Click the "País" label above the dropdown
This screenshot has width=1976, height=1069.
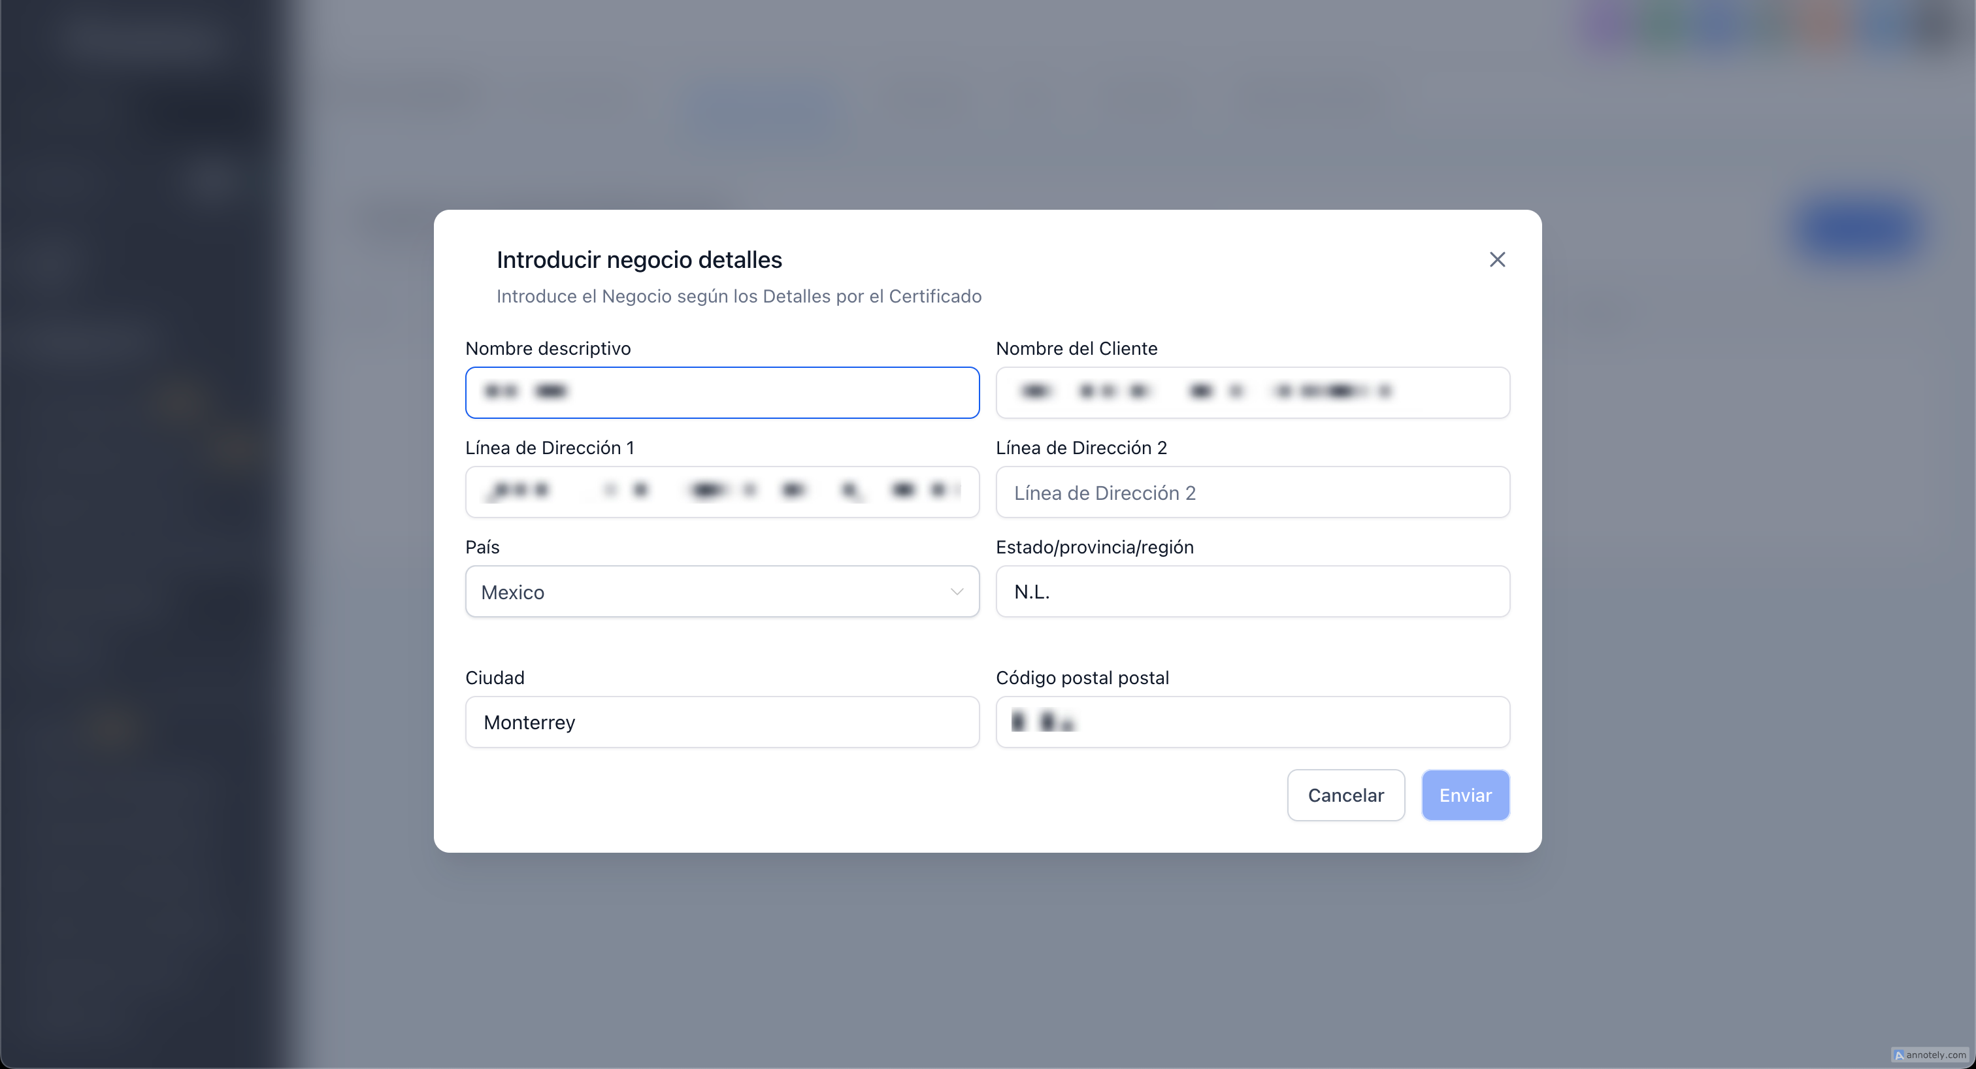pyautogui.click(x=482, y=547)
